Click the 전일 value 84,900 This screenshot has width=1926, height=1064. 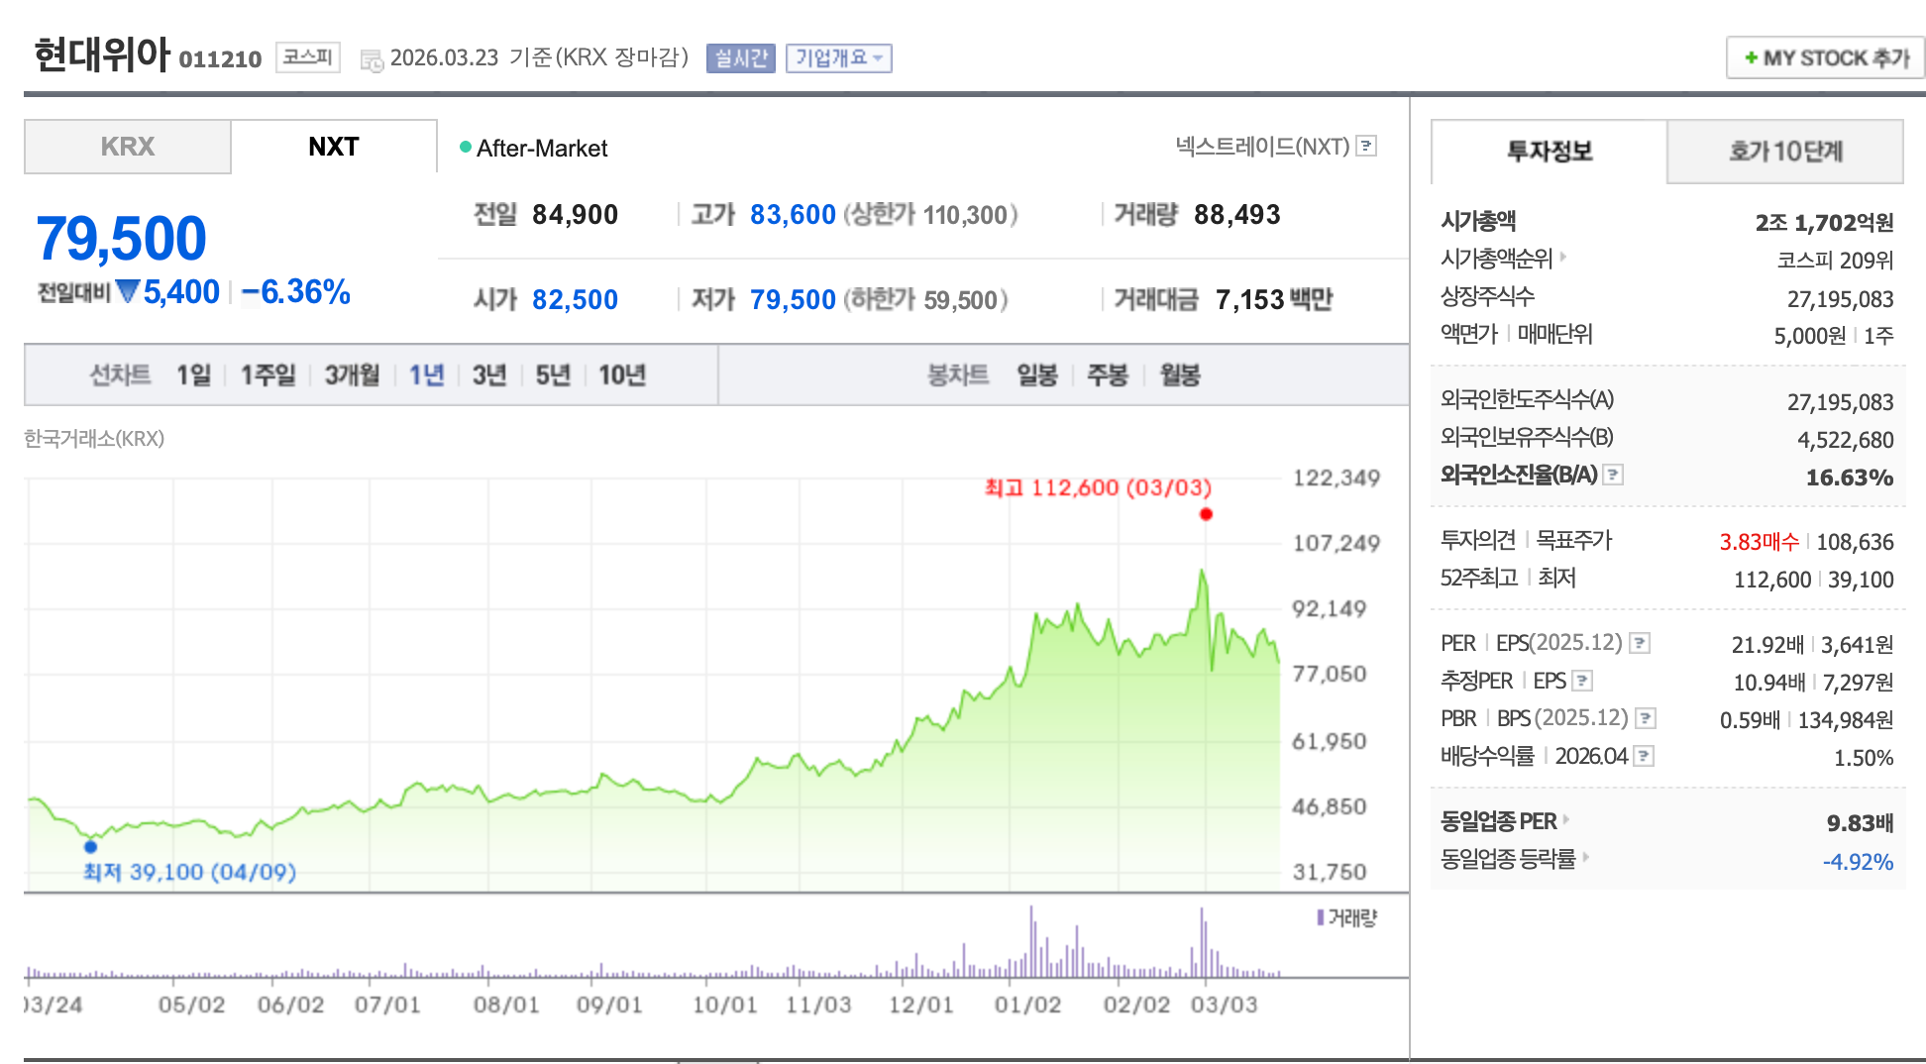tap(575, 215)
